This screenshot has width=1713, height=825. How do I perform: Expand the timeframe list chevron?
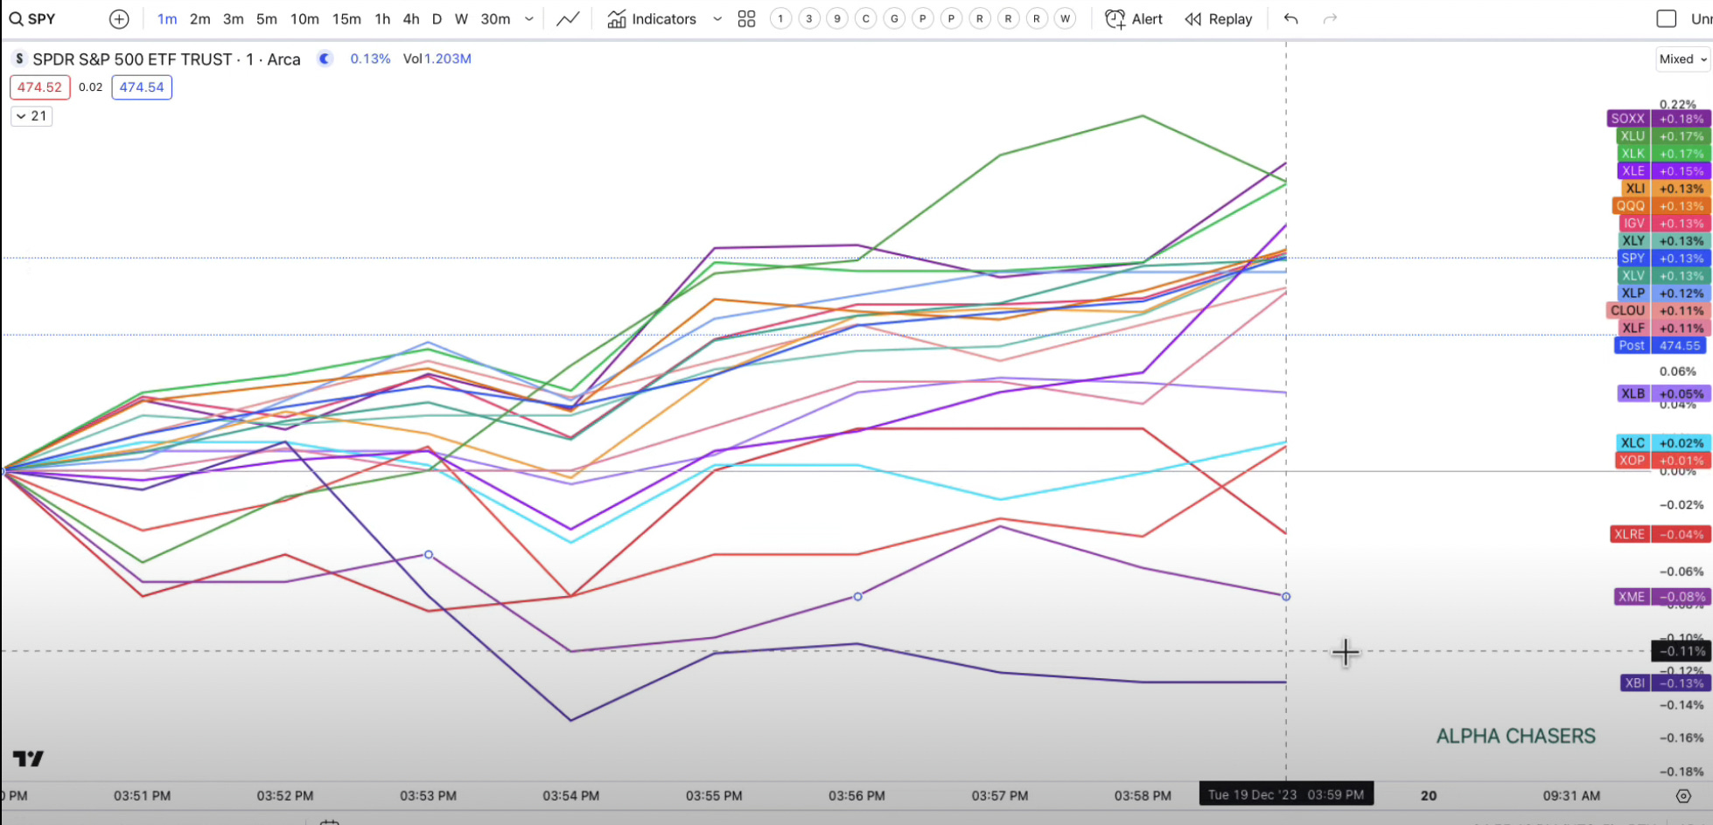coord(529,18)
